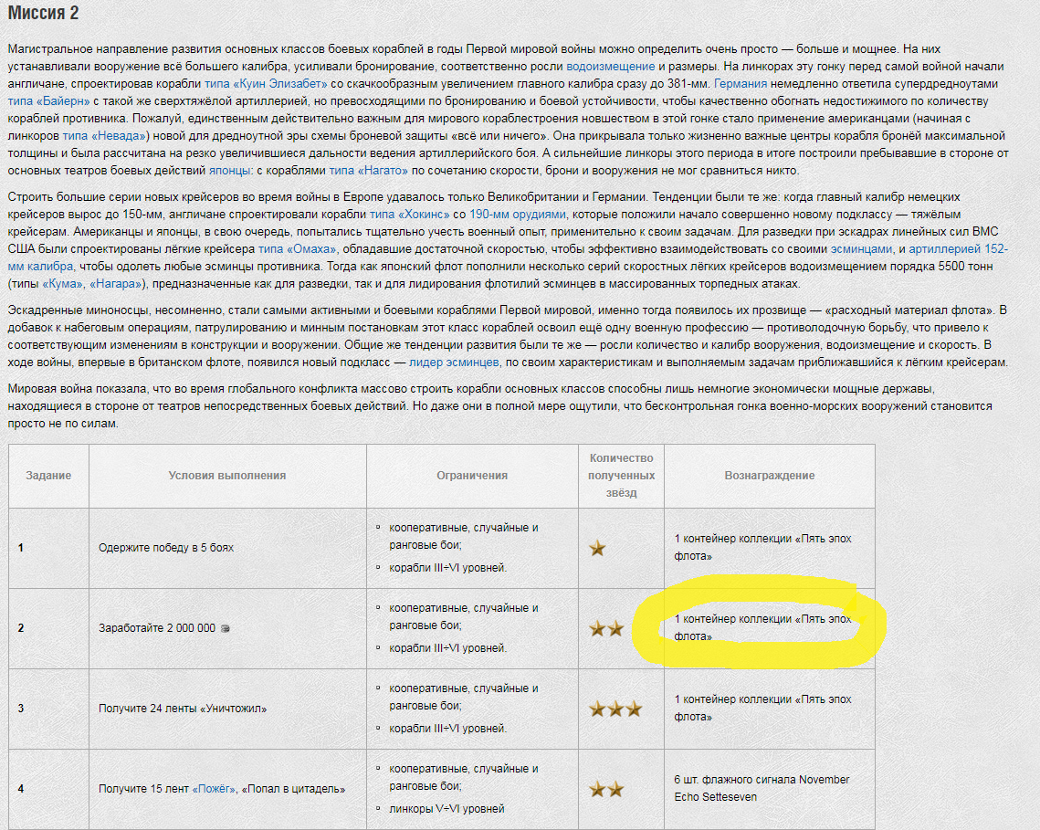
Task: Click the single gold star in task 1 row
Action: click(x=597, y=548)
